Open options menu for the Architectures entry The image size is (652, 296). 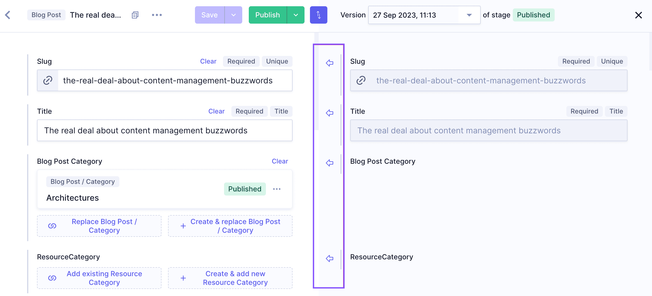277,189
